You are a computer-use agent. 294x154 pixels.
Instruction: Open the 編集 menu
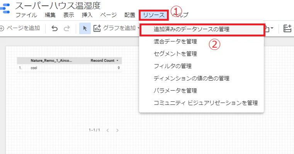tap(50, 15)
